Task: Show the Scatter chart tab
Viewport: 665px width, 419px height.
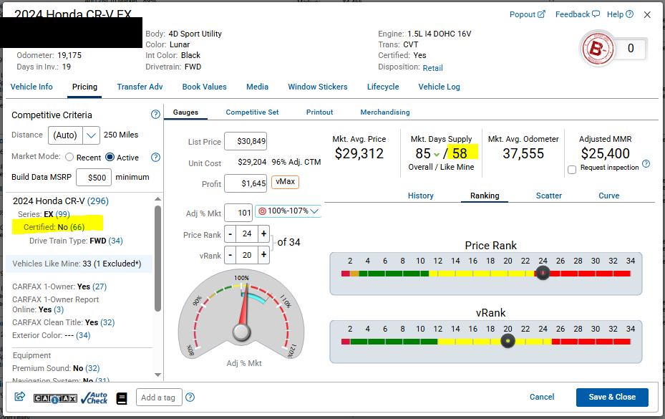Action: [549, 196]
